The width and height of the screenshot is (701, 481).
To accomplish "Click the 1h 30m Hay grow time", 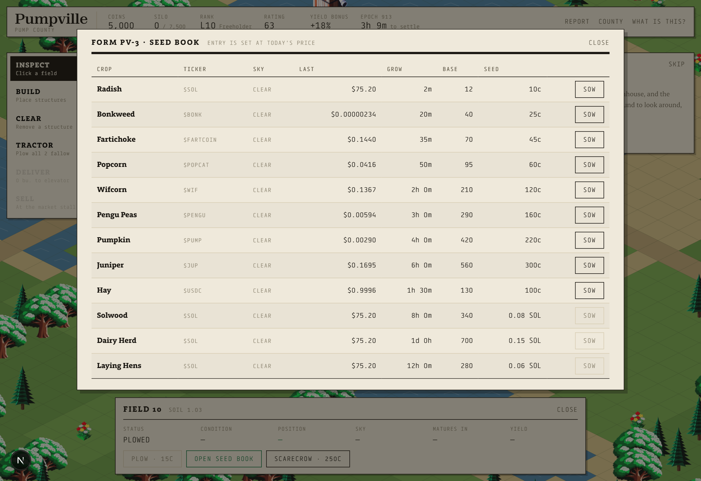I will [419, 290].
